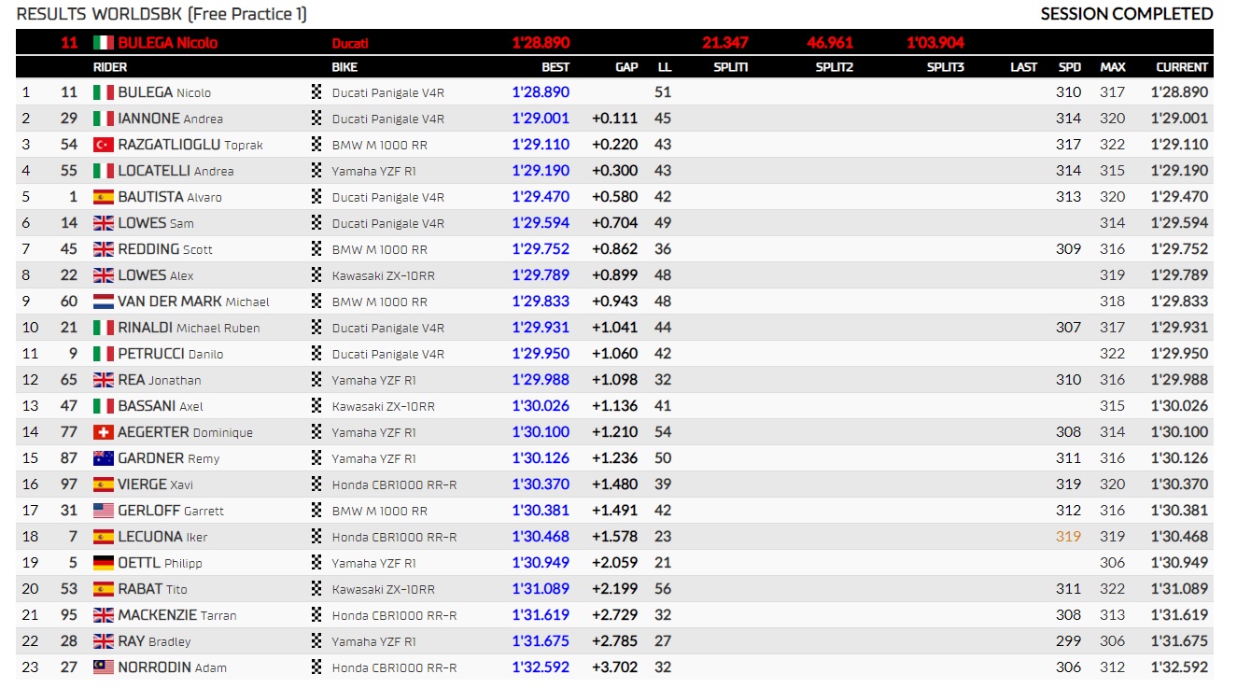Click current time 1'31.089 for RABAT
1237x688 pixels.
[x=1179, y=589]
